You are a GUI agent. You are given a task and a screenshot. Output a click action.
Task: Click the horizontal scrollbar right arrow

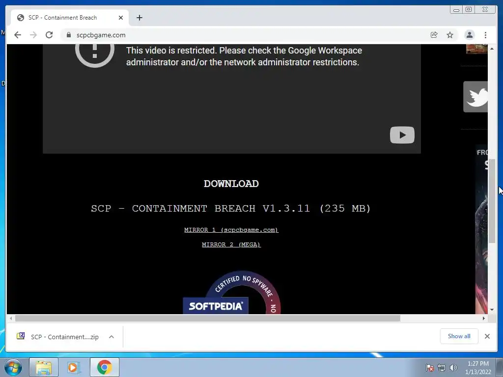[484, 318]
